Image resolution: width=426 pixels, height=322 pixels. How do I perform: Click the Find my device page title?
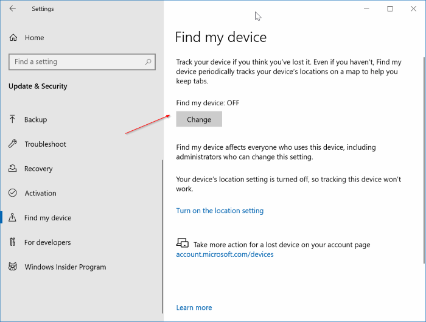coord(221,37)
